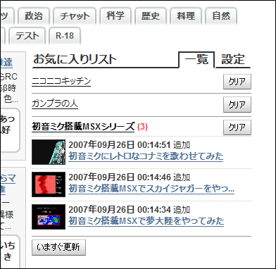276x269 pixels.
Task: Open the 初音ミク搭載MSXシリーズ link
Action: [83, 127]
